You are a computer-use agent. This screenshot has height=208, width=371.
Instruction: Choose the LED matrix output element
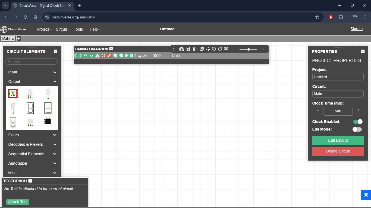[x=48, y=121]
